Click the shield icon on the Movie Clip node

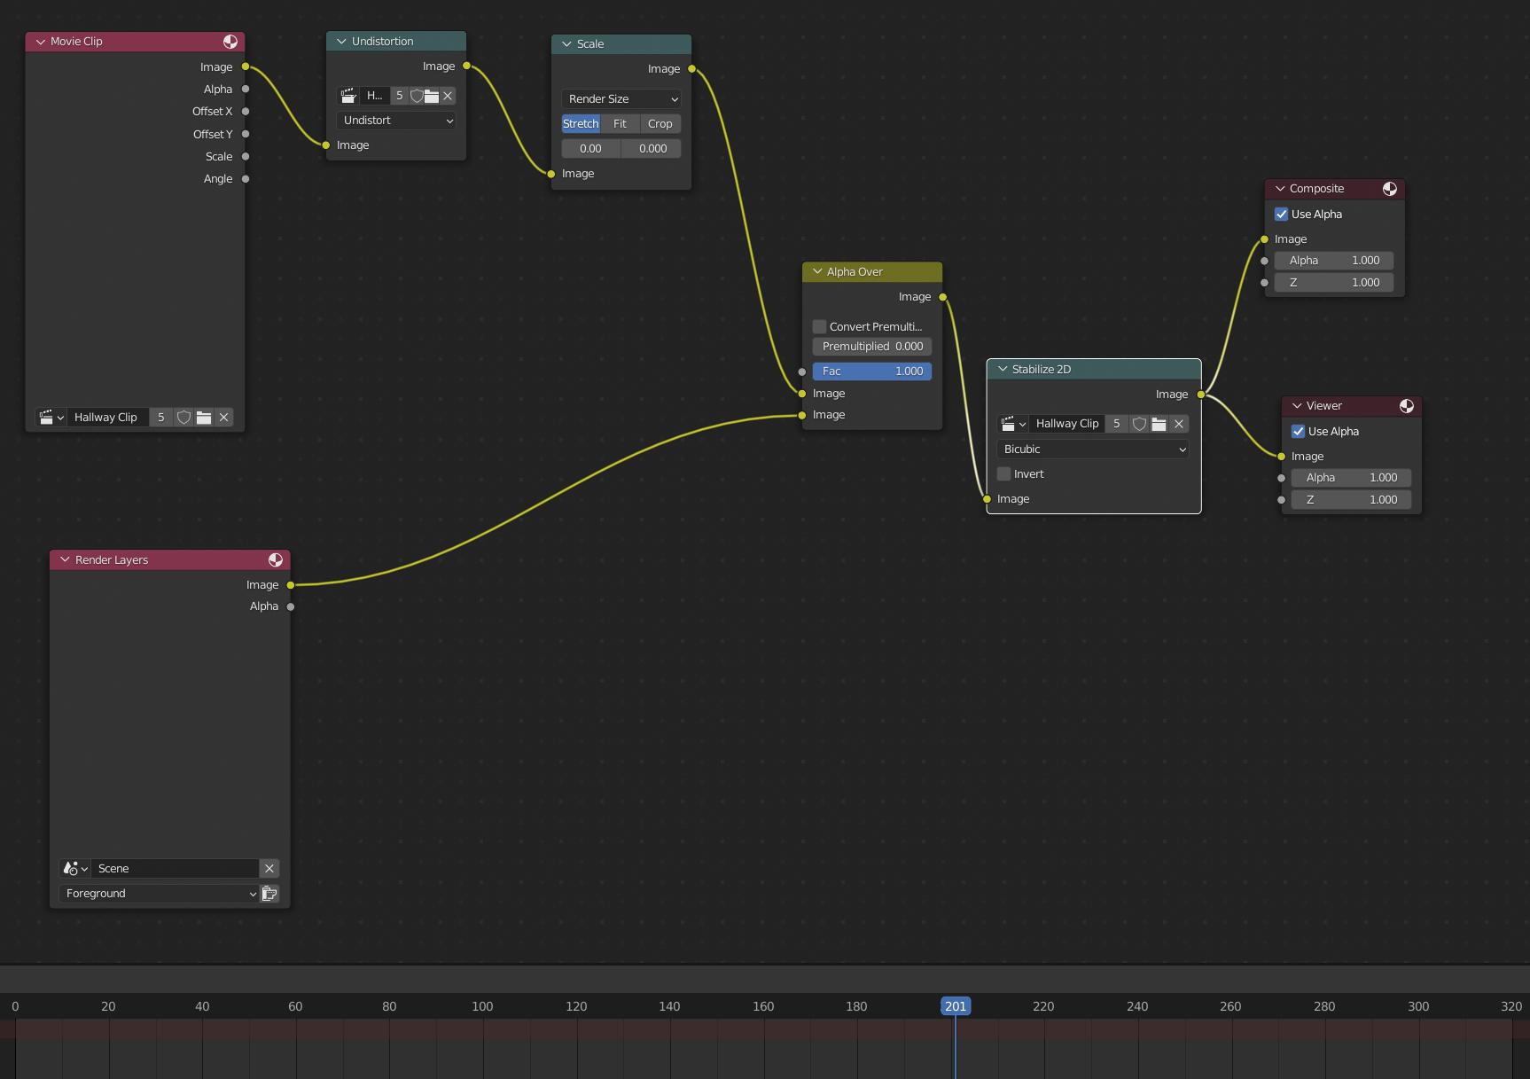pyautogui.click(x=183, y=417)
